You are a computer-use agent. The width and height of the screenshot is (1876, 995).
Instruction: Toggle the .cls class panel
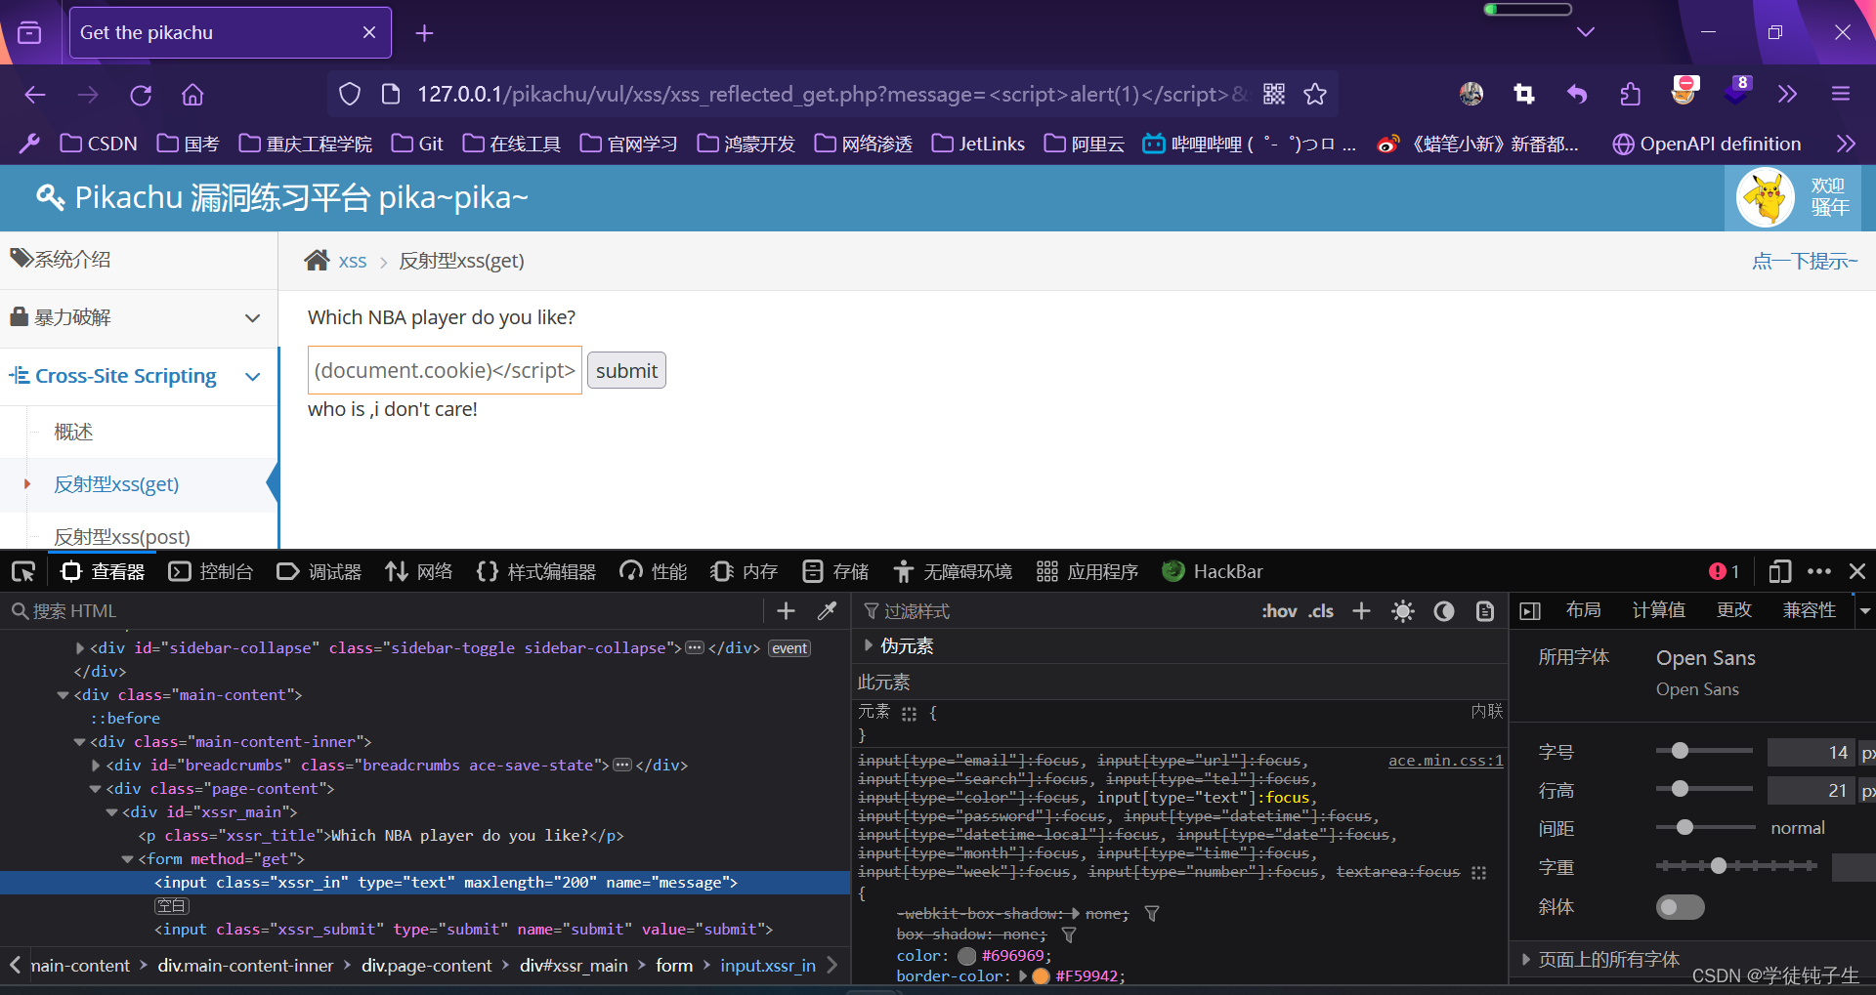[x=1321, y=611]
